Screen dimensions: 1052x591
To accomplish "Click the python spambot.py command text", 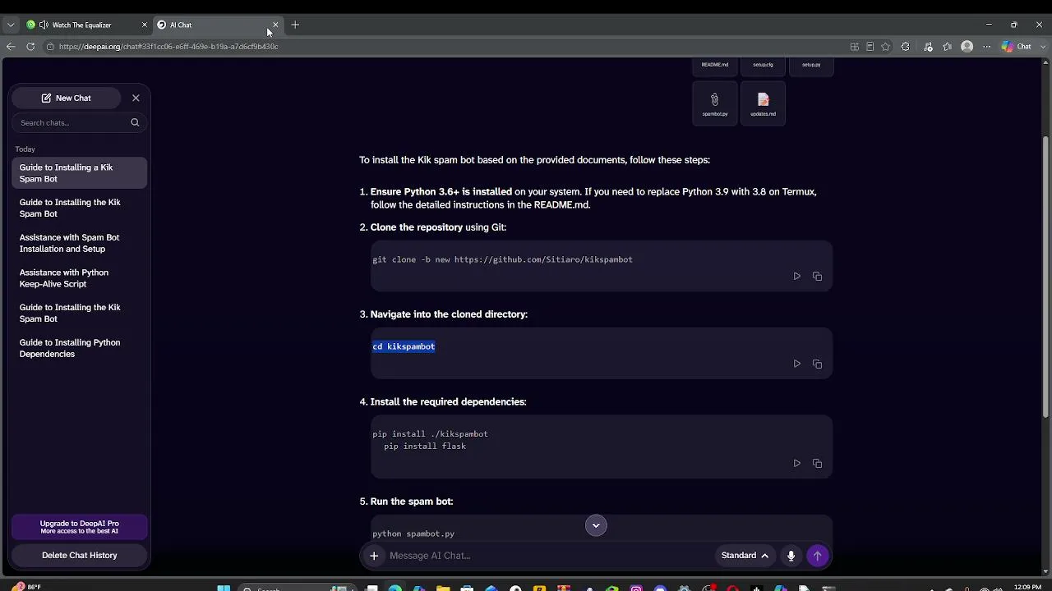I will coord(413,534).
